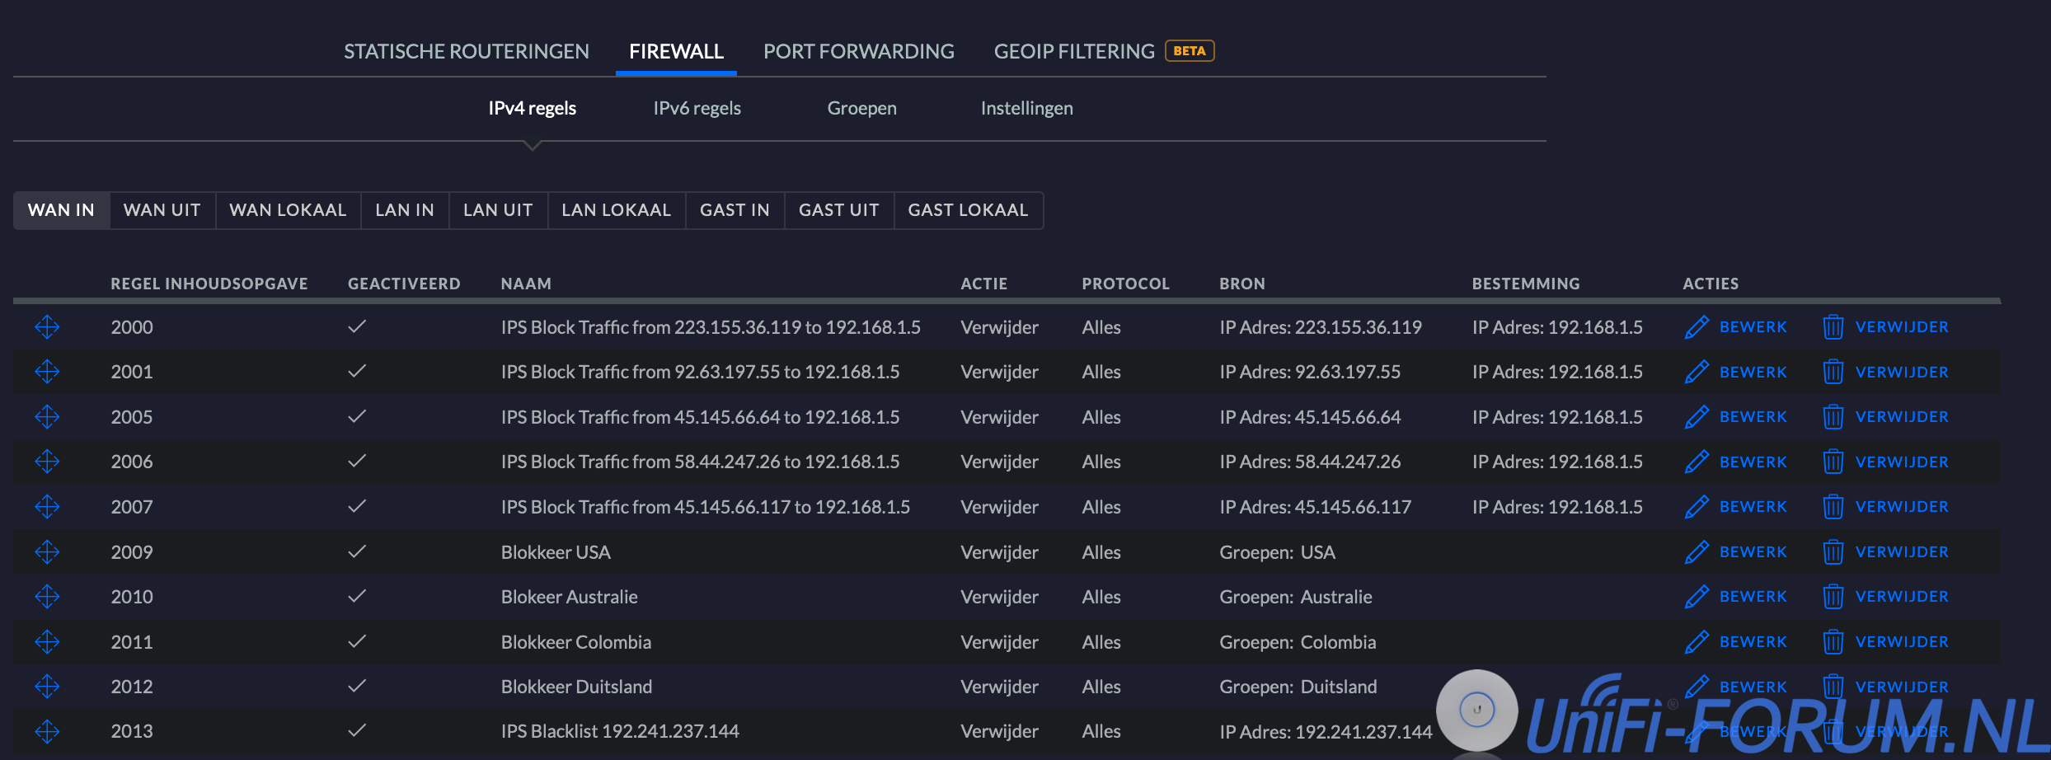This screenshot has width=2051, height=760.
Task: Click the trash icon for rule 2005
Action: coord(1833,417)
